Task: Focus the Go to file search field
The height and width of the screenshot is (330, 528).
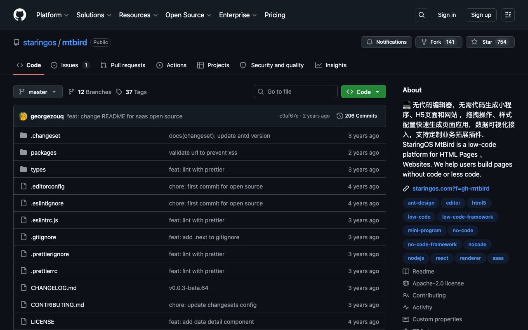Action: tap(296, 92)
